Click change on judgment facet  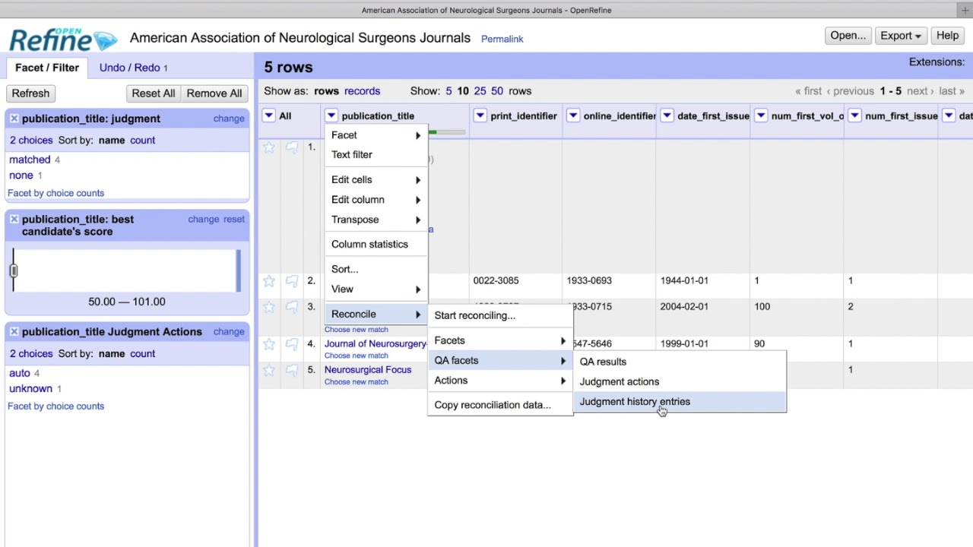coord(229,119)
